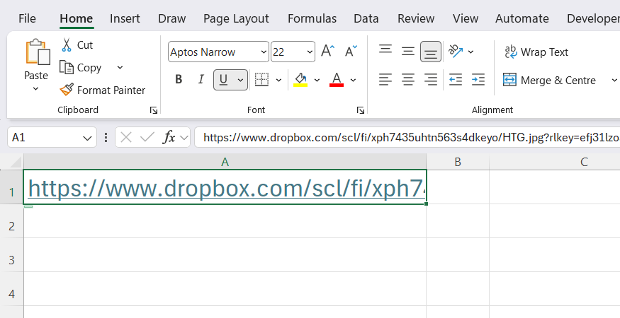Click the Select All corner triangle
This screenshot has width=620, height=318.
pyautogui.click(x=15, y=162)
